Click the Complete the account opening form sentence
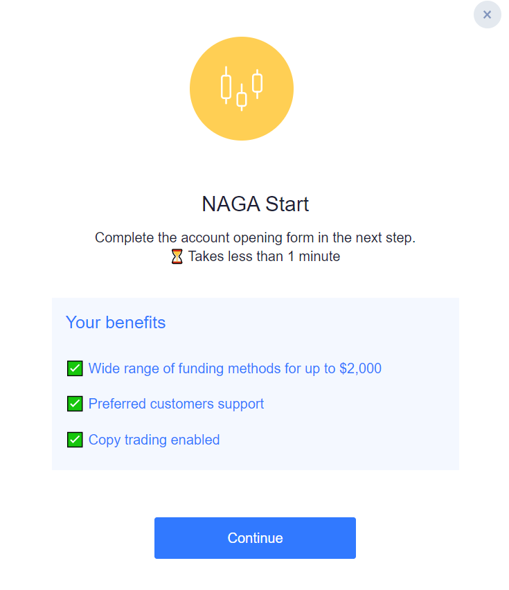509x590 pixels. [x=255, y=238]
